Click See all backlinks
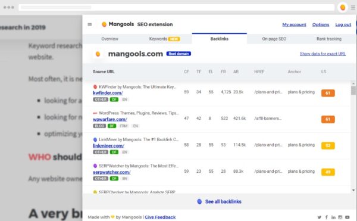Viewport: 357px width, 221px height. (223, 201)
